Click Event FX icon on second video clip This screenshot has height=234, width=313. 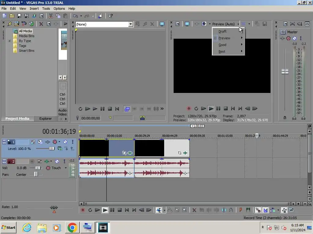[x=185, y=153]
